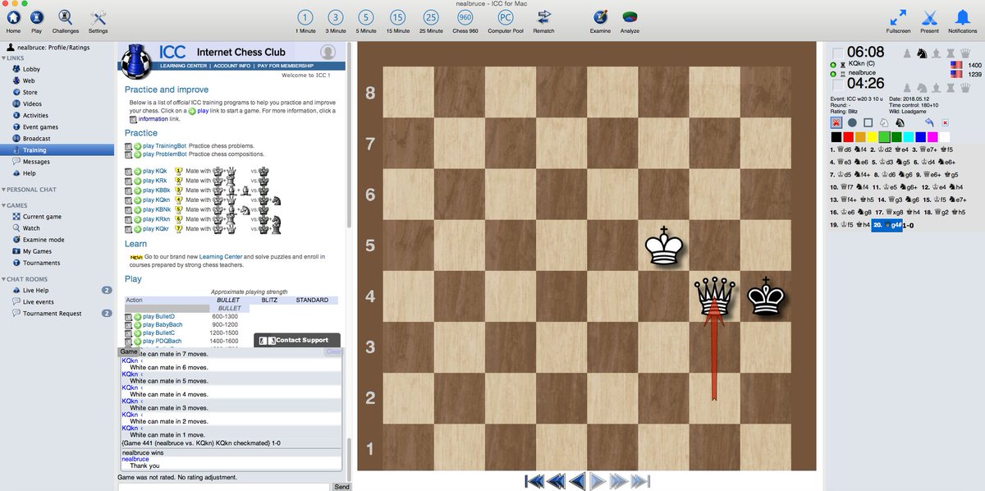Open the Home toolbar button
This screenshot has height=491, width=985.
pyautogui.click(x=14, y=20)
